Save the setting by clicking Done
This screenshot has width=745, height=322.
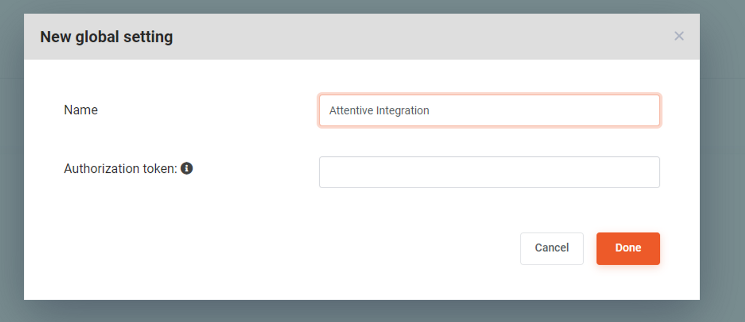[628, 248]
